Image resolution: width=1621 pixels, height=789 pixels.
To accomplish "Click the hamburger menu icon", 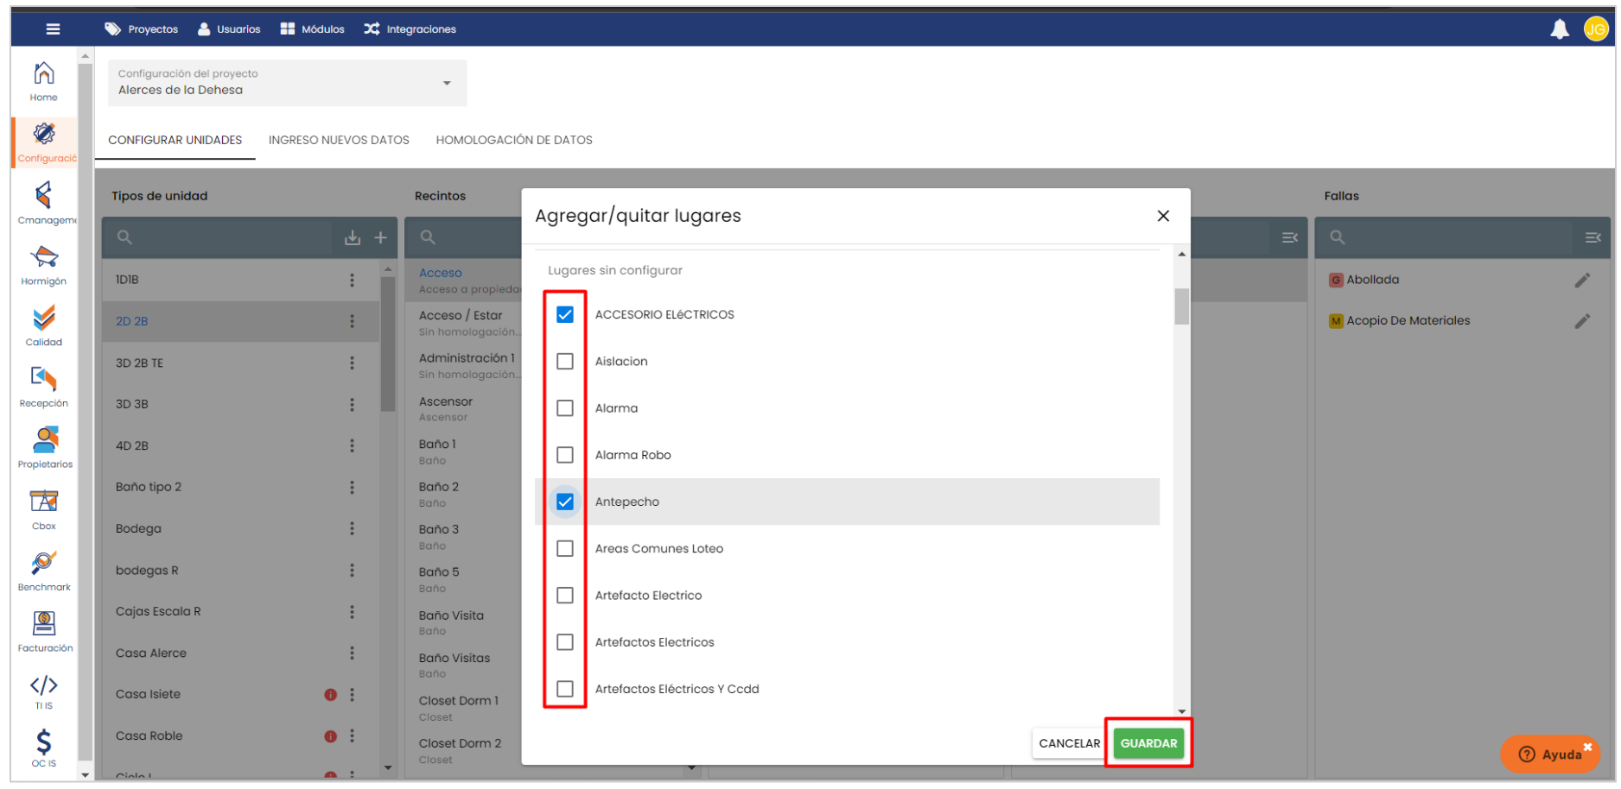I will (53, 29).
